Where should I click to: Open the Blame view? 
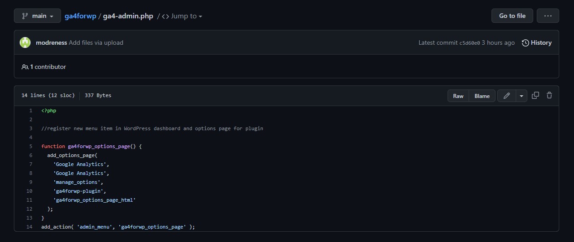pos(482,96)
